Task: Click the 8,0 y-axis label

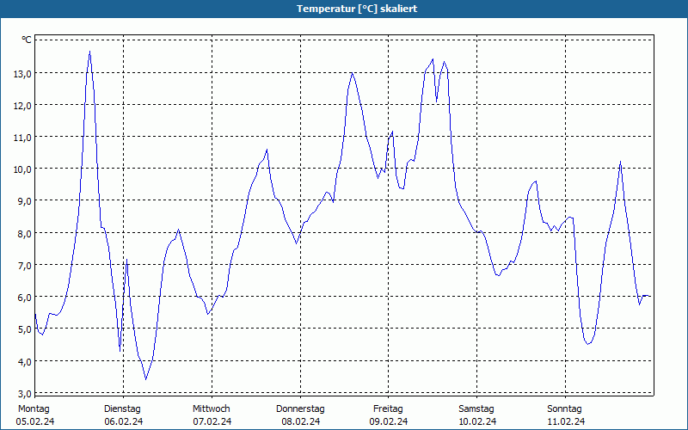Action: (x=24, y=233)
